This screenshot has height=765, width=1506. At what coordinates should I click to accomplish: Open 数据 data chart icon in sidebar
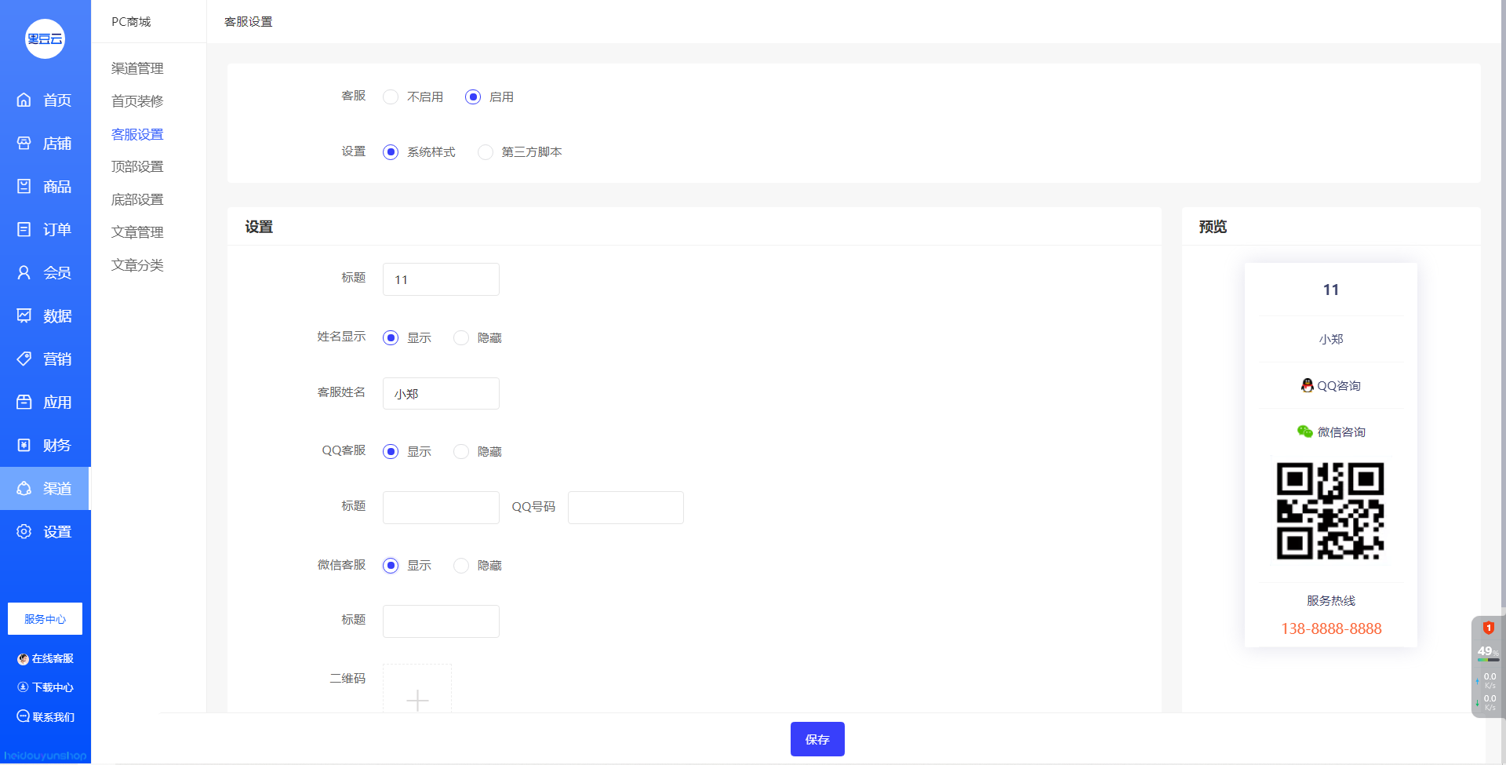pos(24,315)
